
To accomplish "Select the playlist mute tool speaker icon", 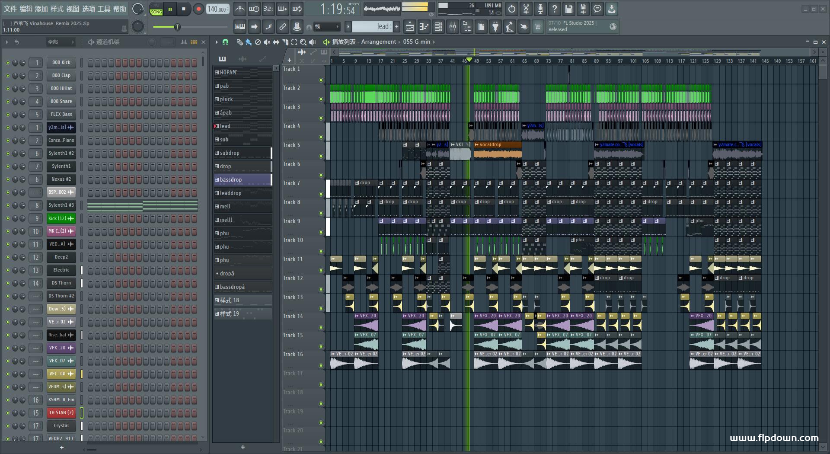I will click(267, 42).
